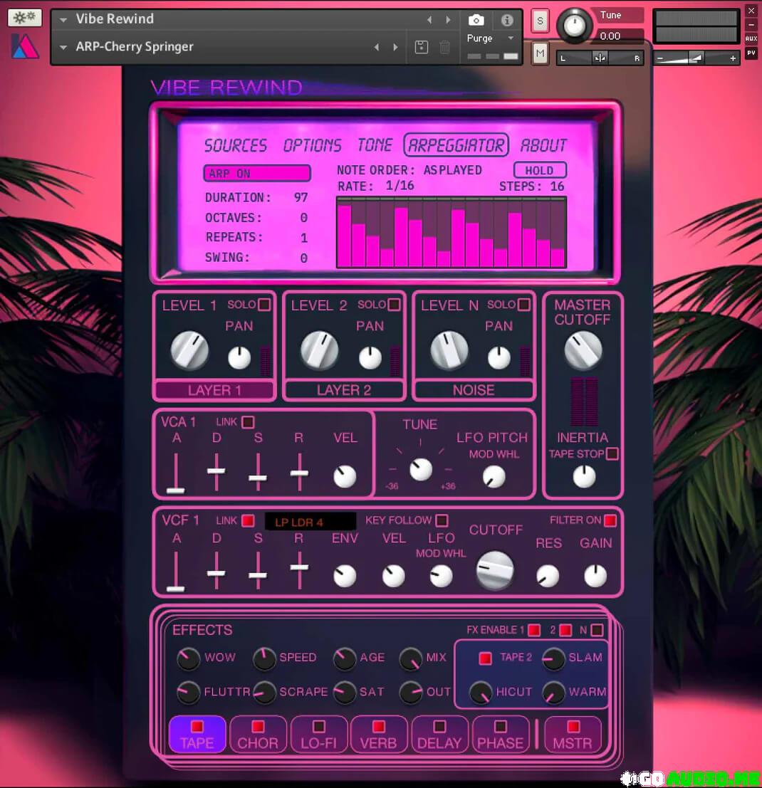Image resolution: width=762 pixels, height=788 pixels.
Task: Click the arpeggiator HOLD button
Action: pyautogui.click(x=540, y=170)
